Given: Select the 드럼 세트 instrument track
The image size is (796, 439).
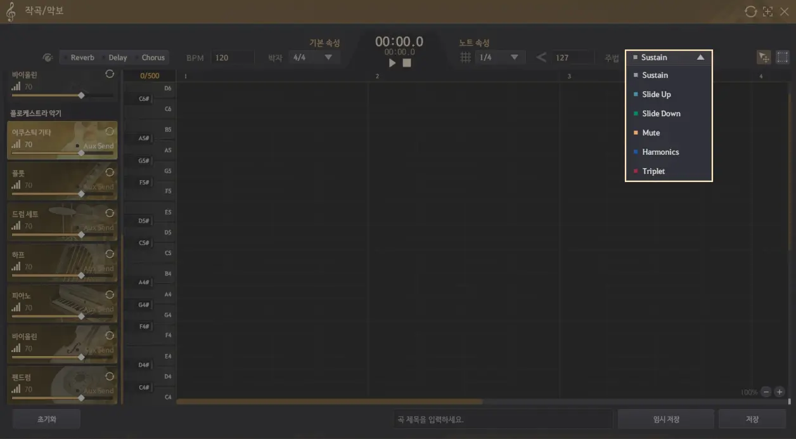Looking at the screenshot, I should [62, 222].
